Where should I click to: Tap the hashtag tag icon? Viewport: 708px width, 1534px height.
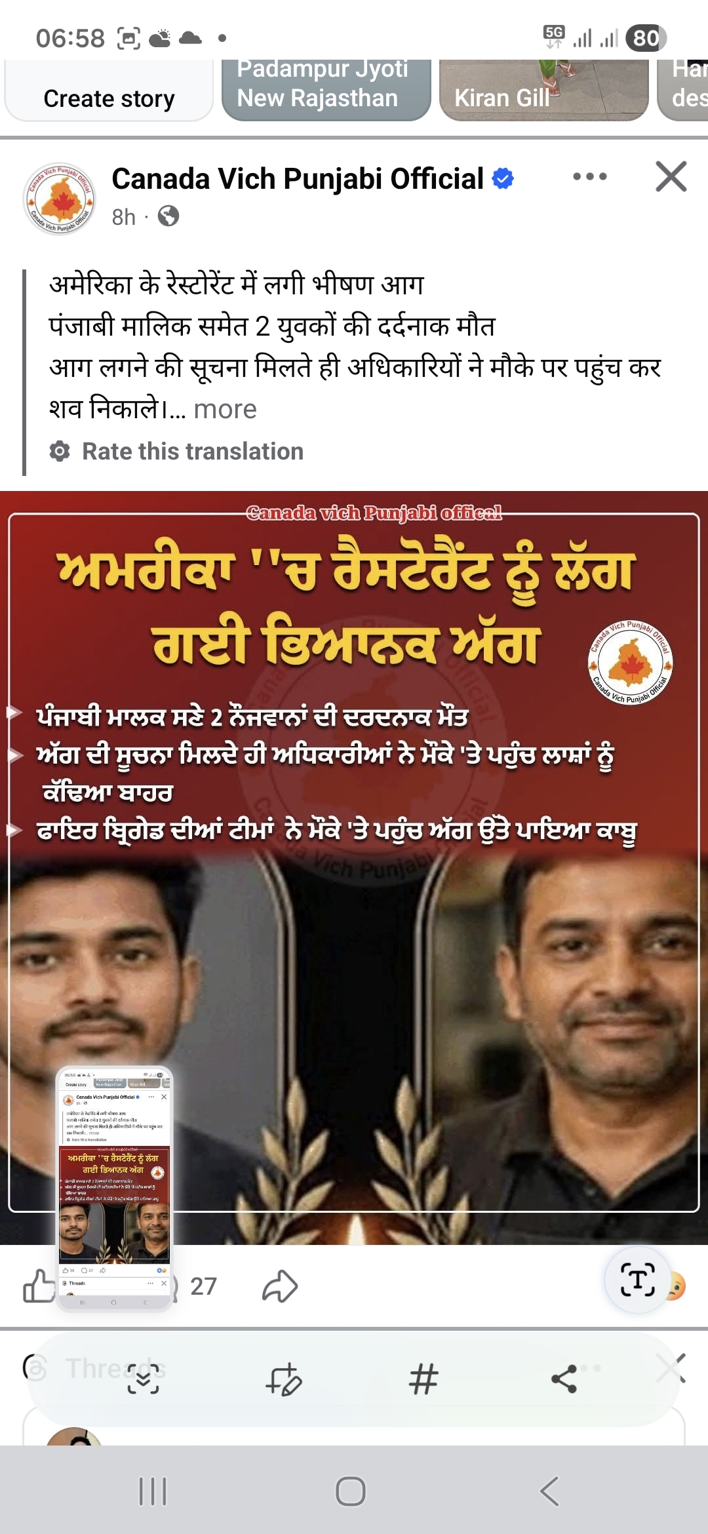pyautogui.click(x=423, y=1379)
